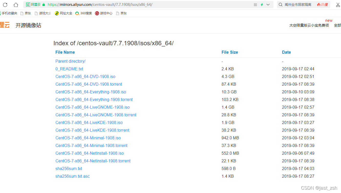Download CentOS-7-x86_64-NetInstall-1908.iso
341x193 pixels.
pyautogui.click(x=90, y=153)
